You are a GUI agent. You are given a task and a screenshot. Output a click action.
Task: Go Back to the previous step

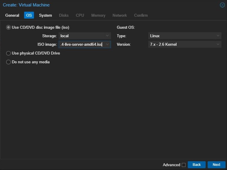click(197, 165)
